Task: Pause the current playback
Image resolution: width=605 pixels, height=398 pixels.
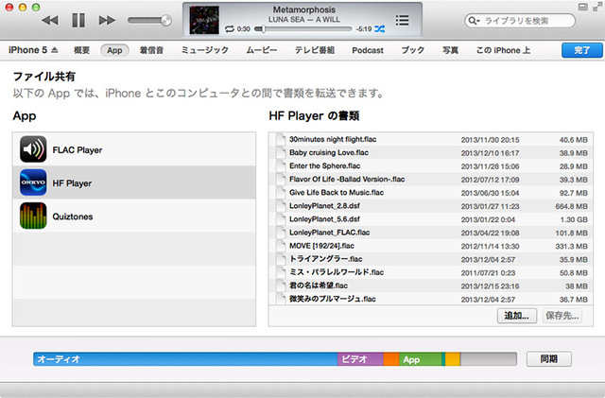Action: (x=78, y=20)
